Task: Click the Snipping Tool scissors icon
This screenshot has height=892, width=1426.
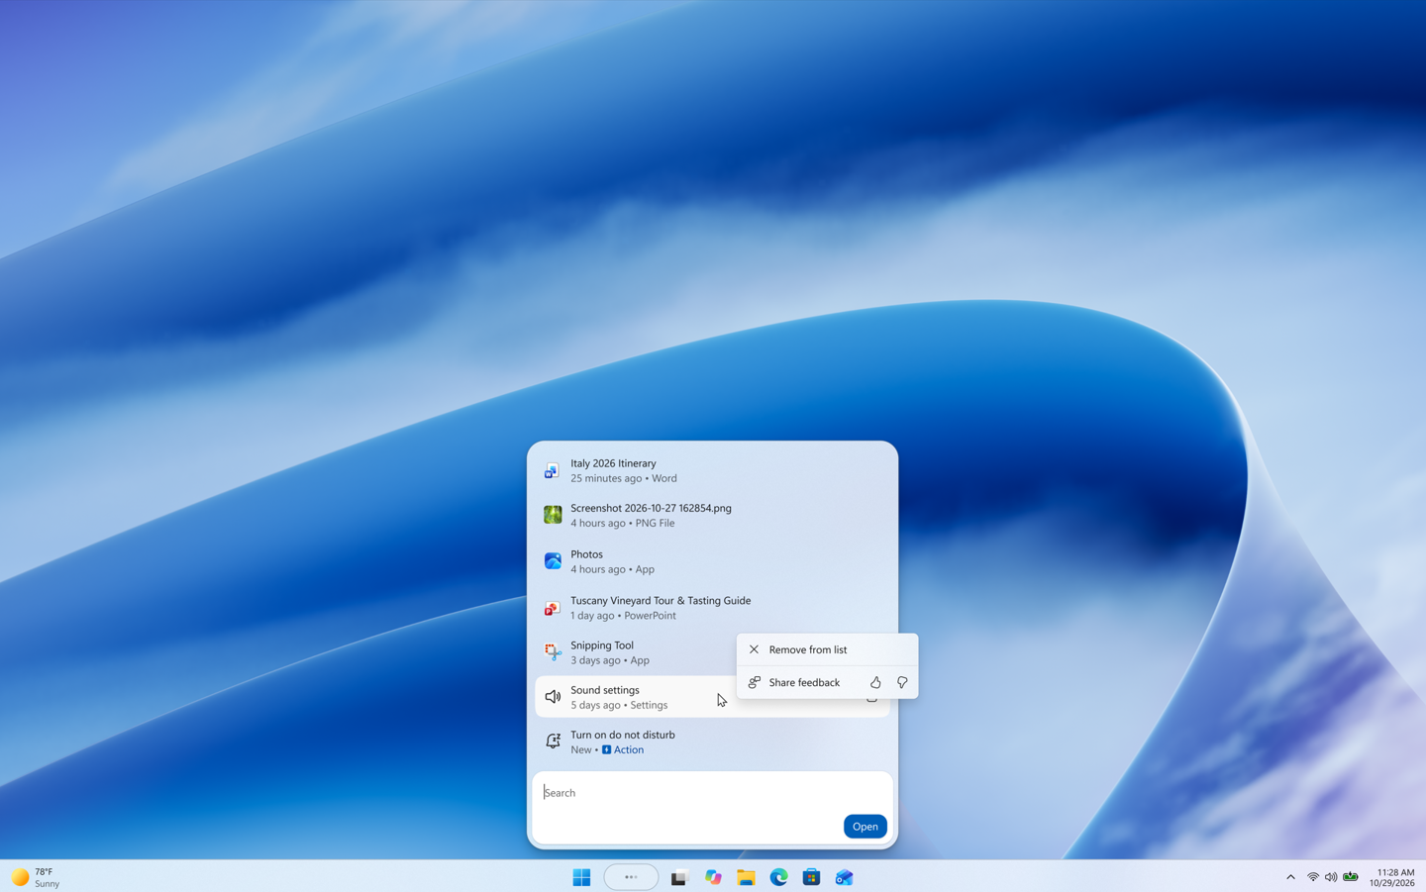Action: 553,652
